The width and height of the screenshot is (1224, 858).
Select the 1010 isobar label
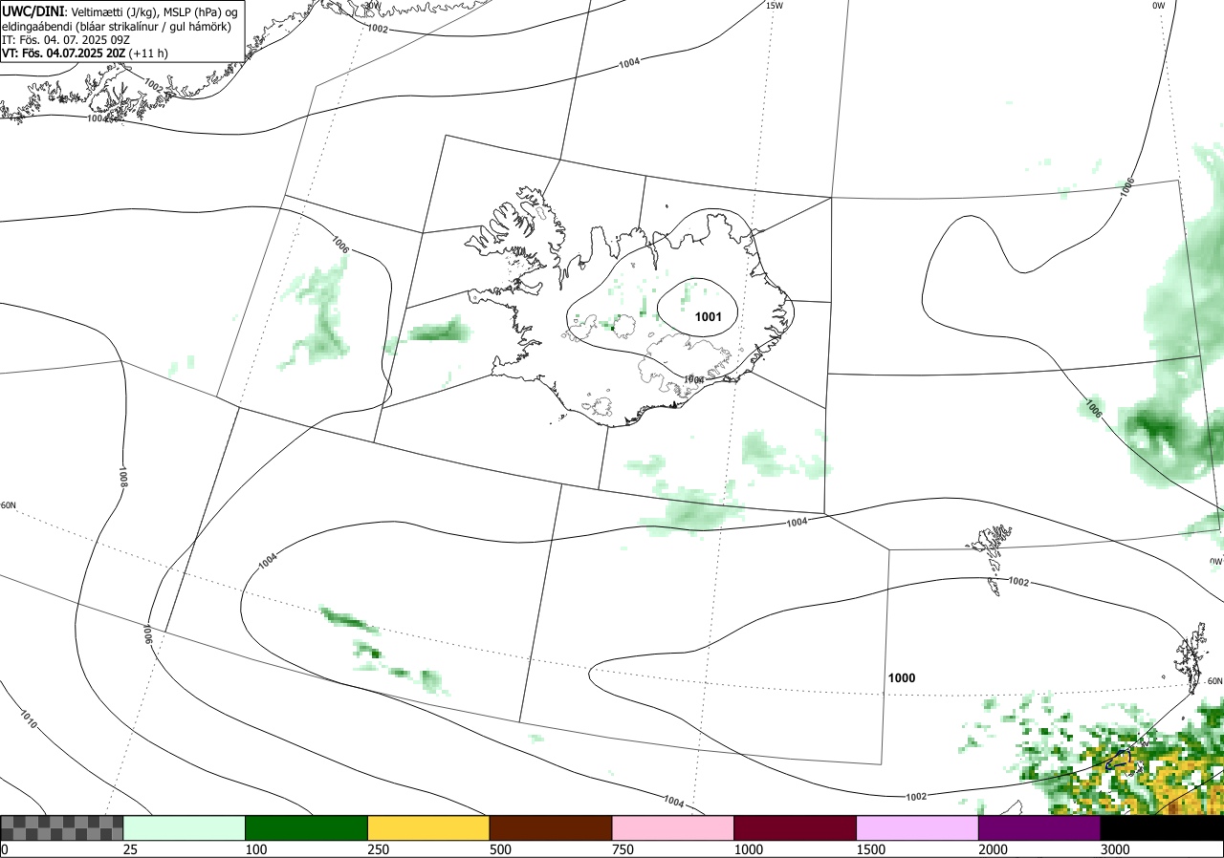click(x=29, y=719)
